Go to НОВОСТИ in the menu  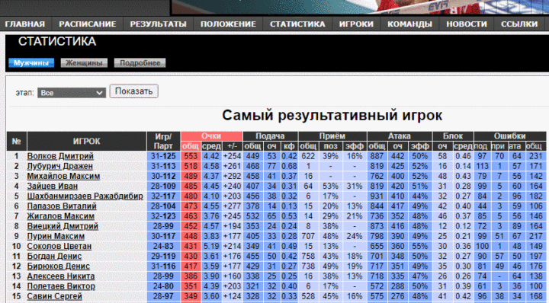tap(467, 24)
